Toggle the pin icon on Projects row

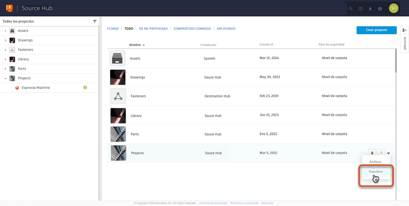point(382,153)
